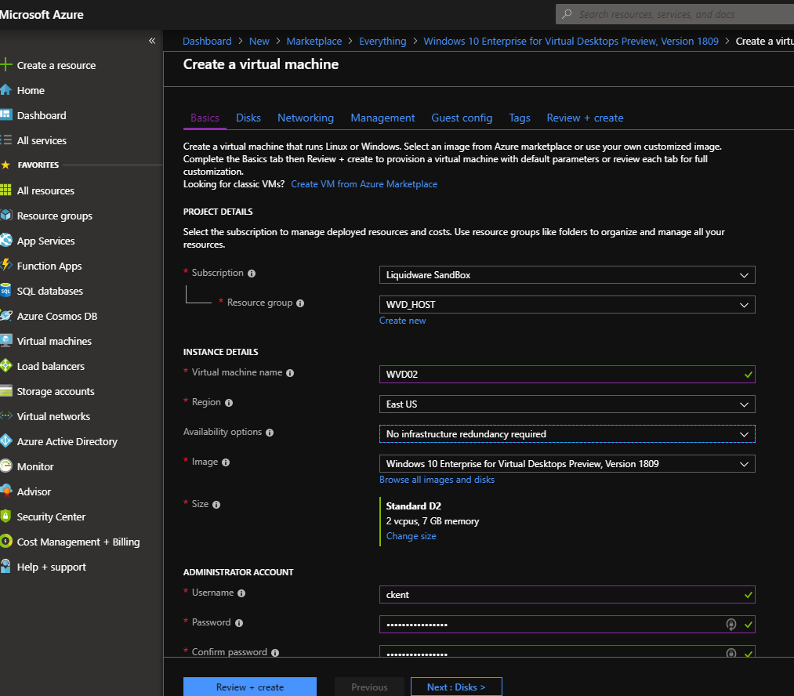Reveal password using icon in Password field

[731, 624]
